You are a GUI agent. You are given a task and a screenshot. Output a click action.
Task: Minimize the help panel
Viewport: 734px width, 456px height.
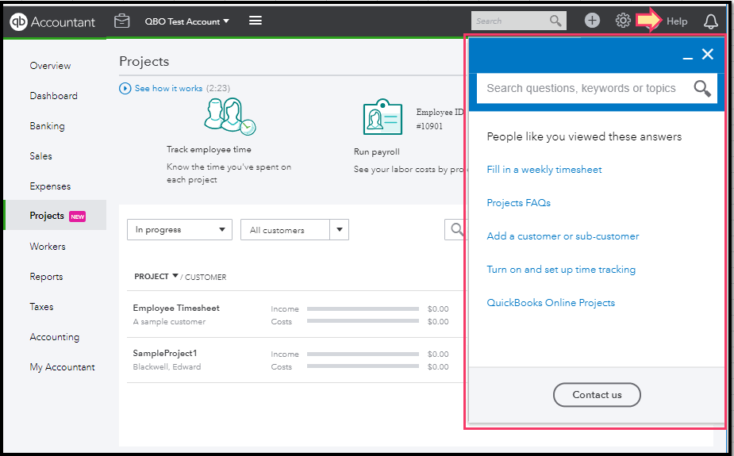(x=688, y=58)
